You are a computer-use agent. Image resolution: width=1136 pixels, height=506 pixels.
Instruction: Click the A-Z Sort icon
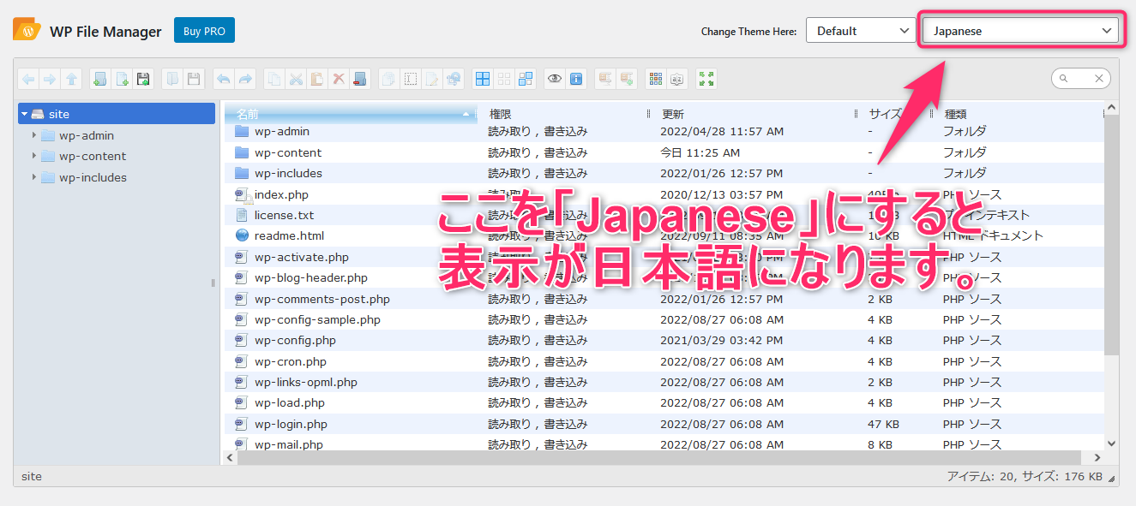(677, 79)
